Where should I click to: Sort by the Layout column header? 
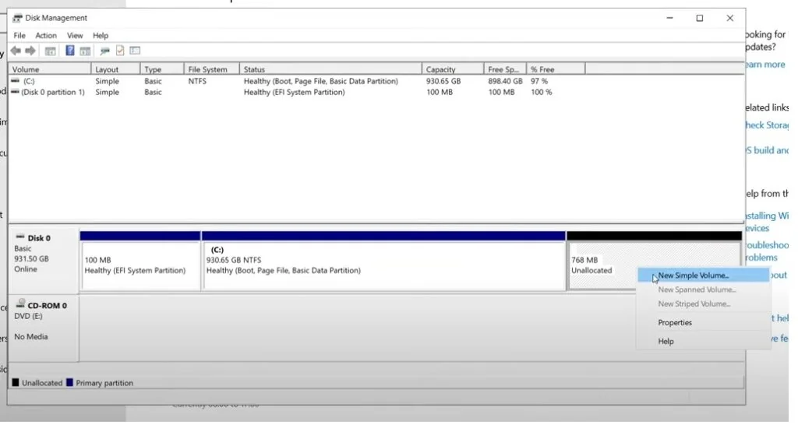115,69
